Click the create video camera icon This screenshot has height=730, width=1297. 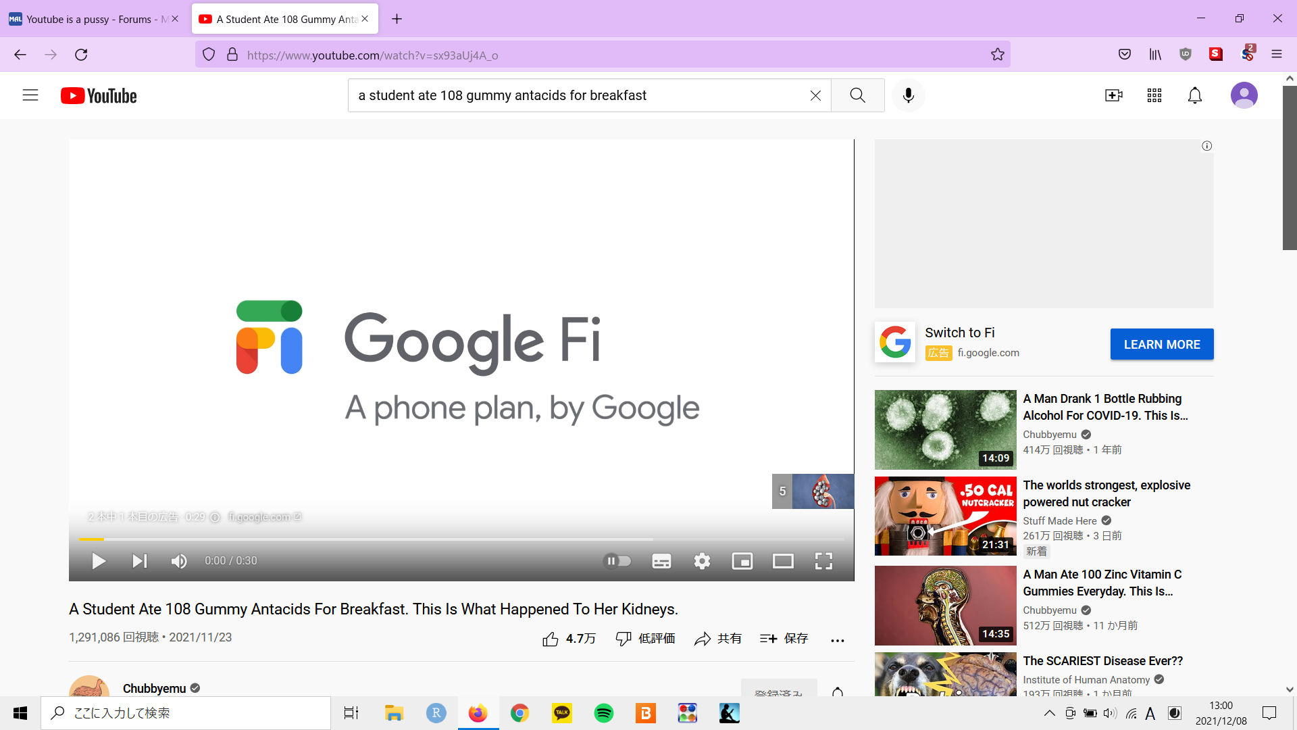coord(1113,95)
